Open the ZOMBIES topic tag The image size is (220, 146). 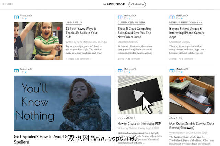click(176, 118)
